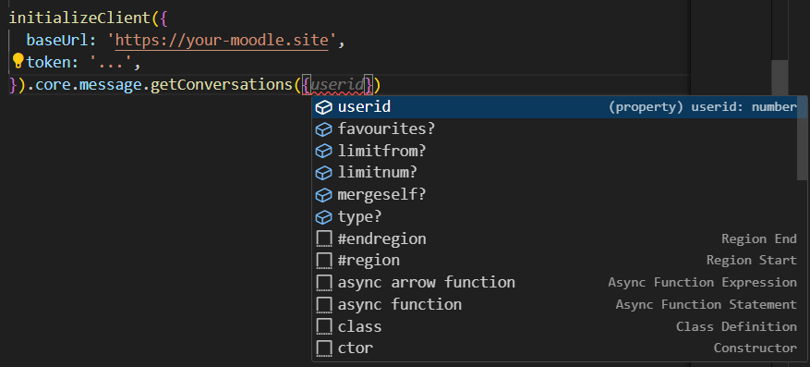Click the snippet icon beside async arrow function
This screenshot has width=810, height=367.
(324, 283)
